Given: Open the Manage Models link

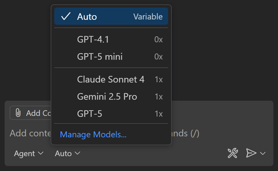Looking at the screenshot, I should point(93,135).
